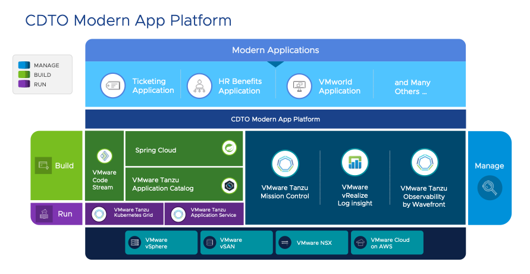The width and height of the screenshot is (530, 274).
Task: Click the green BUILD legend swatch
Action: 24,74
